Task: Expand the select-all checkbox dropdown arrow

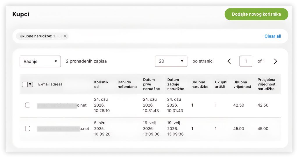Action: pyautogui.click(x=30, y=84)
